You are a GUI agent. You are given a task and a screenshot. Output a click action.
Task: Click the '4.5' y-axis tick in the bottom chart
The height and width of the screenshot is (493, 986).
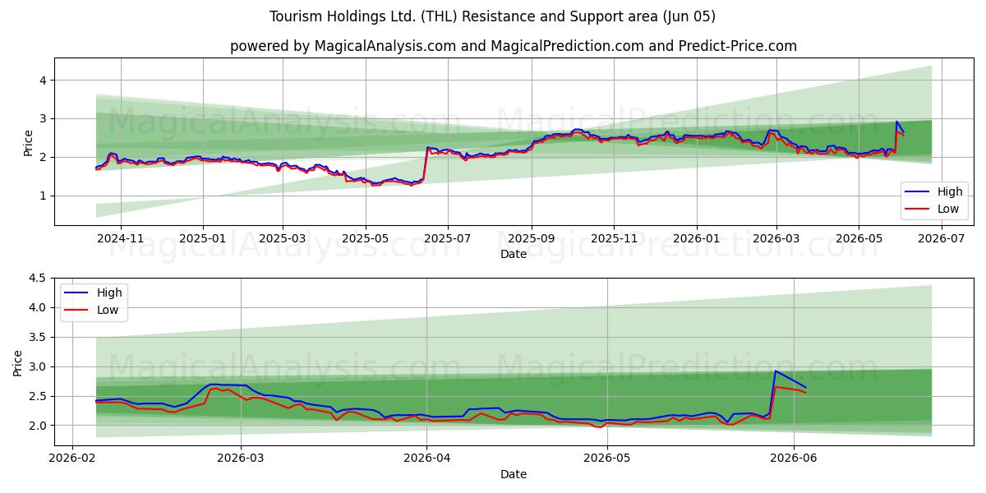[x=40, y=278]
